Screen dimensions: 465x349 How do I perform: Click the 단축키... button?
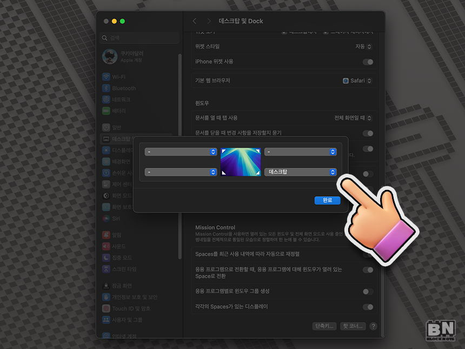coord(324,326)
